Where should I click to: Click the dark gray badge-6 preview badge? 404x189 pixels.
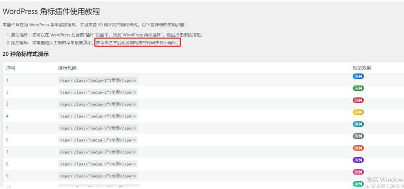pos(358,136)
